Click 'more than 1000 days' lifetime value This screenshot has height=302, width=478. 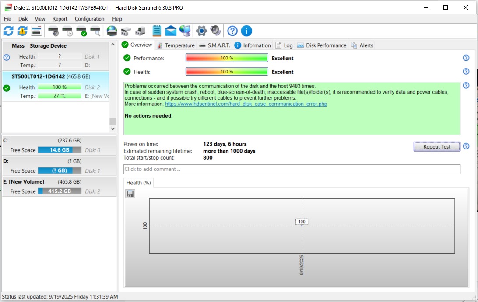229,151
